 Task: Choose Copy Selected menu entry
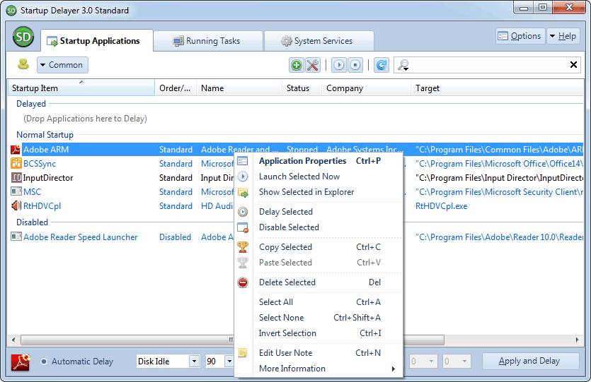point(320,247)
